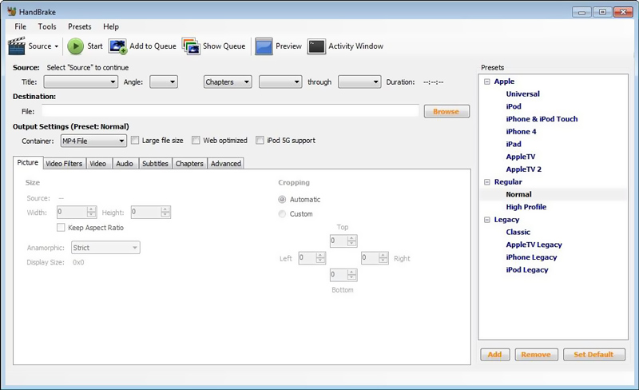639x390 pixels.
Task: Open the Presets menu
Action: [x=79, y=26]
